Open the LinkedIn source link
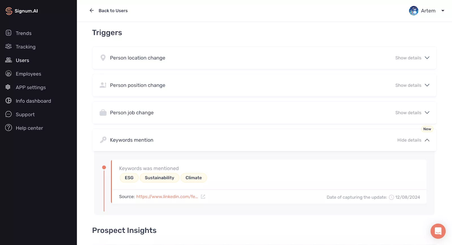 pyautogui.click(x=167, y=197)
